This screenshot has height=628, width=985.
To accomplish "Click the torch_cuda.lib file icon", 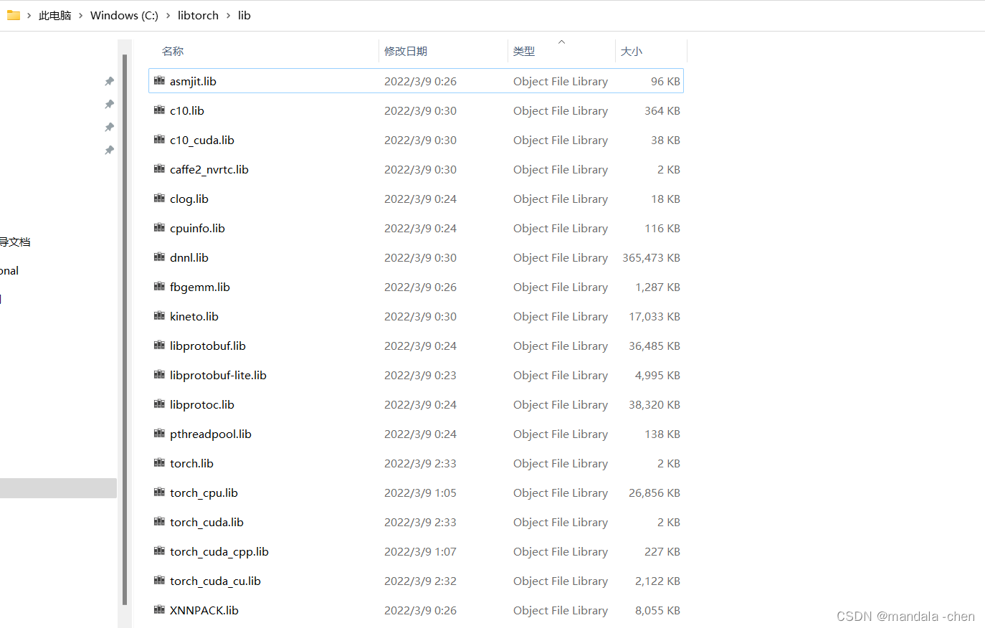I will pos(159,522).
